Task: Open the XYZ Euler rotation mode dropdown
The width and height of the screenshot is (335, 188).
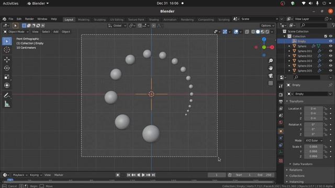Action: coord(314,140)
